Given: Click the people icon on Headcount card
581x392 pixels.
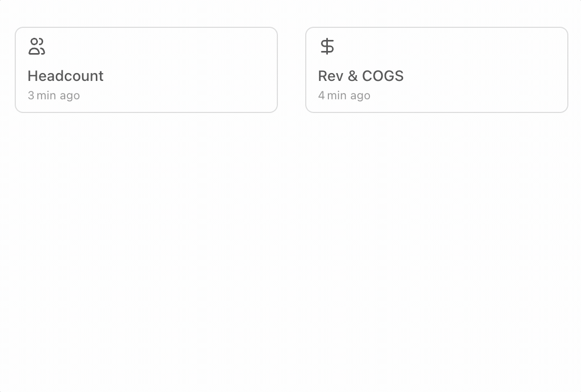Looking at the screenshot, I should point(37,47).
